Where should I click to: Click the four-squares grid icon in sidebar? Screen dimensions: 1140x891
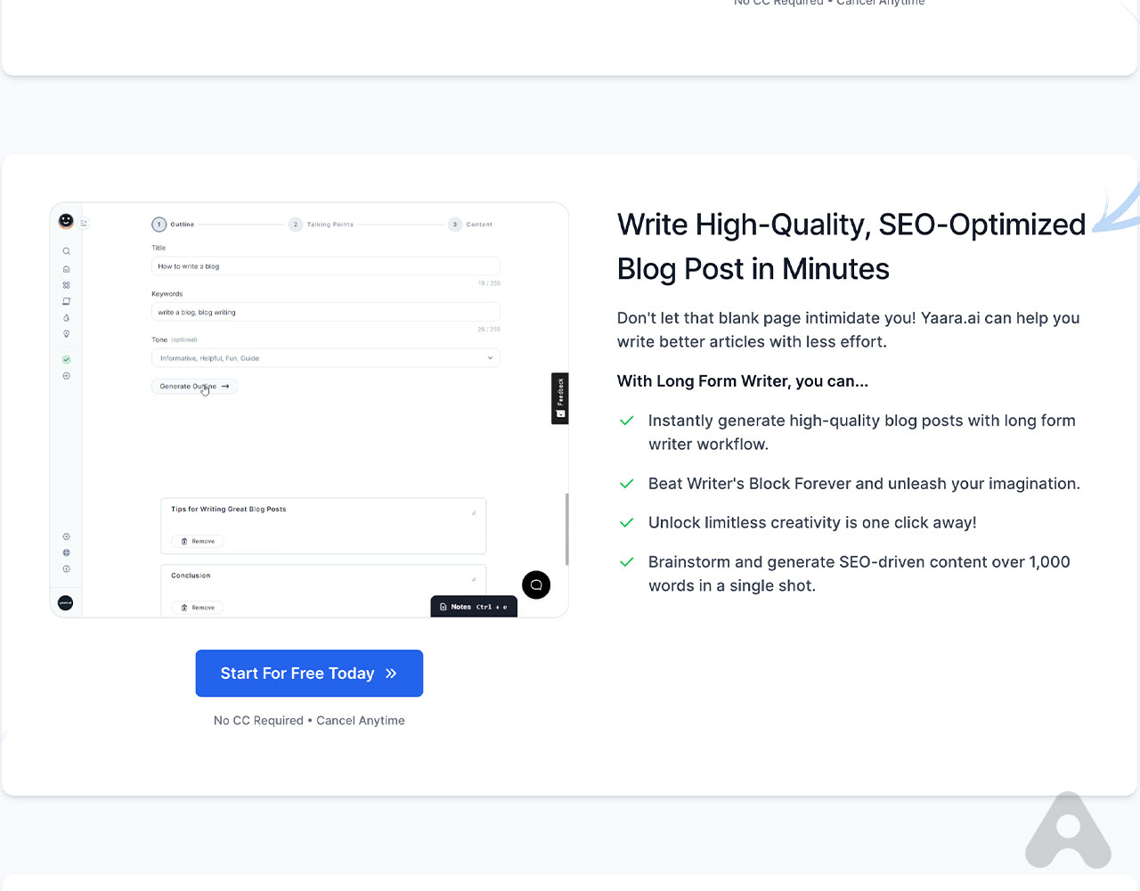66,285
